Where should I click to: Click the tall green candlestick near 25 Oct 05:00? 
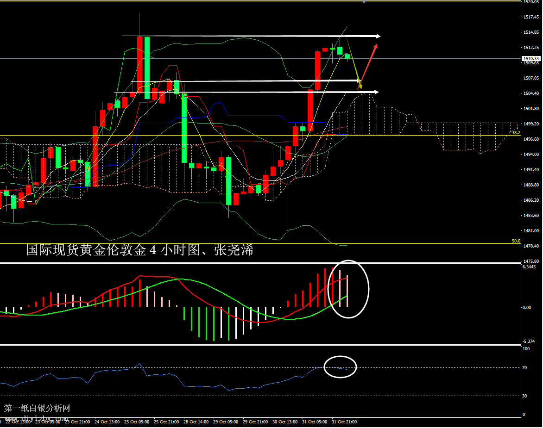coord(147,68)
